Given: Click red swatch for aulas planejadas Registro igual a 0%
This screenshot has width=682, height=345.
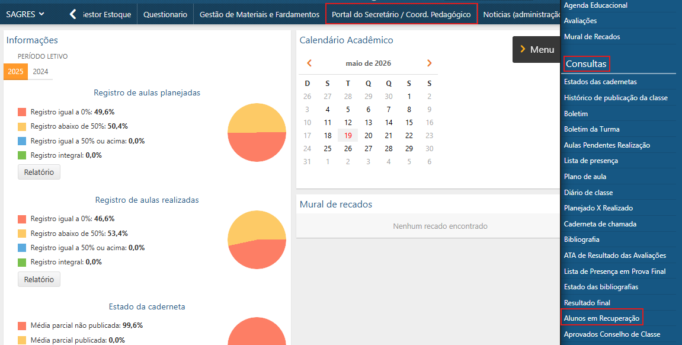Looking at the screenshot, I should pyautogui.click(x=22, y=112).
